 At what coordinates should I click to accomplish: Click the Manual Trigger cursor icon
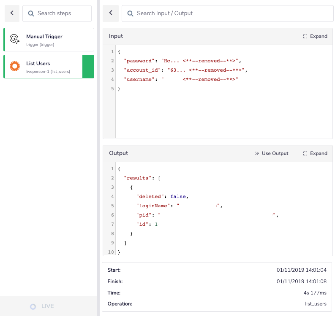click(15, 39)
